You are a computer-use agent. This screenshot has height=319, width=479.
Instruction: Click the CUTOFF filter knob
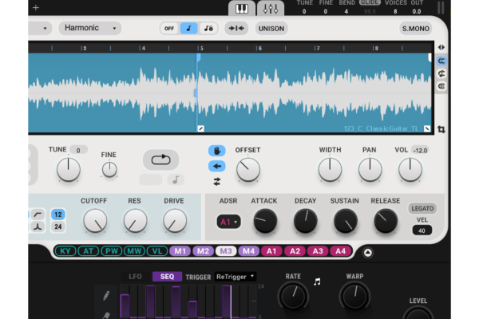95,220
